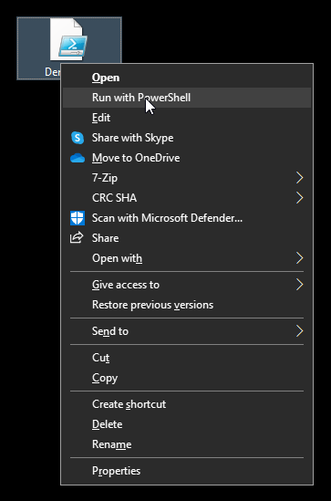
Task: Open the CRC SHA menu entry
Action: click(187, 198)
